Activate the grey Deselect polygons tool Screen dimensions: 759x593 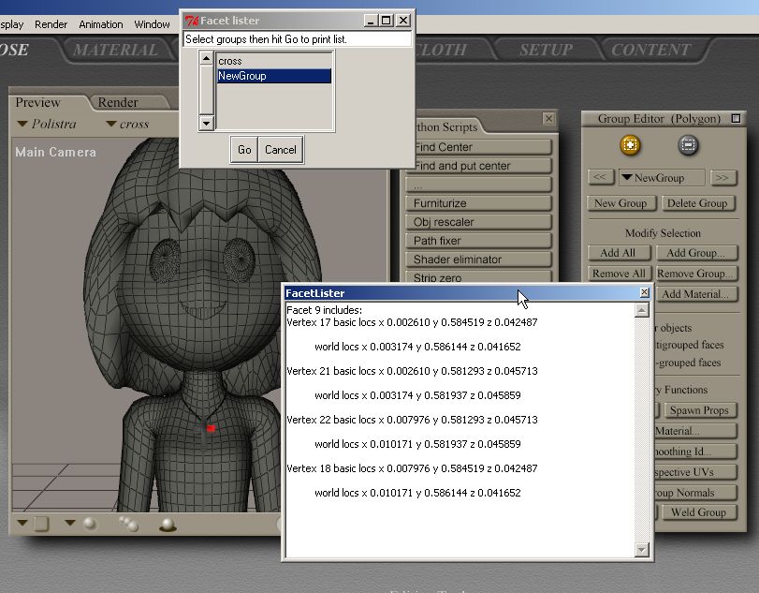coord(688,145)
